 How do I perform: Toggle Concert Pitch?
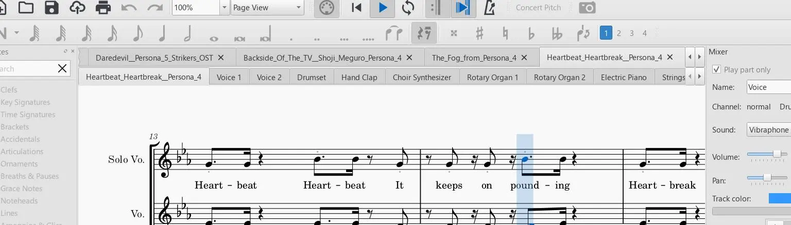click(x=538, y=8)
